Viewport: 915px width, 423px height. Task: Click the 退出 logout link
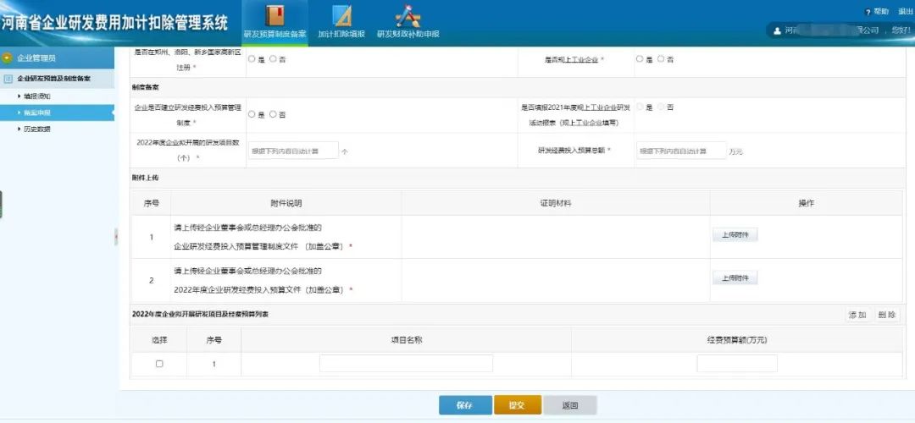(x=906, y=12)
